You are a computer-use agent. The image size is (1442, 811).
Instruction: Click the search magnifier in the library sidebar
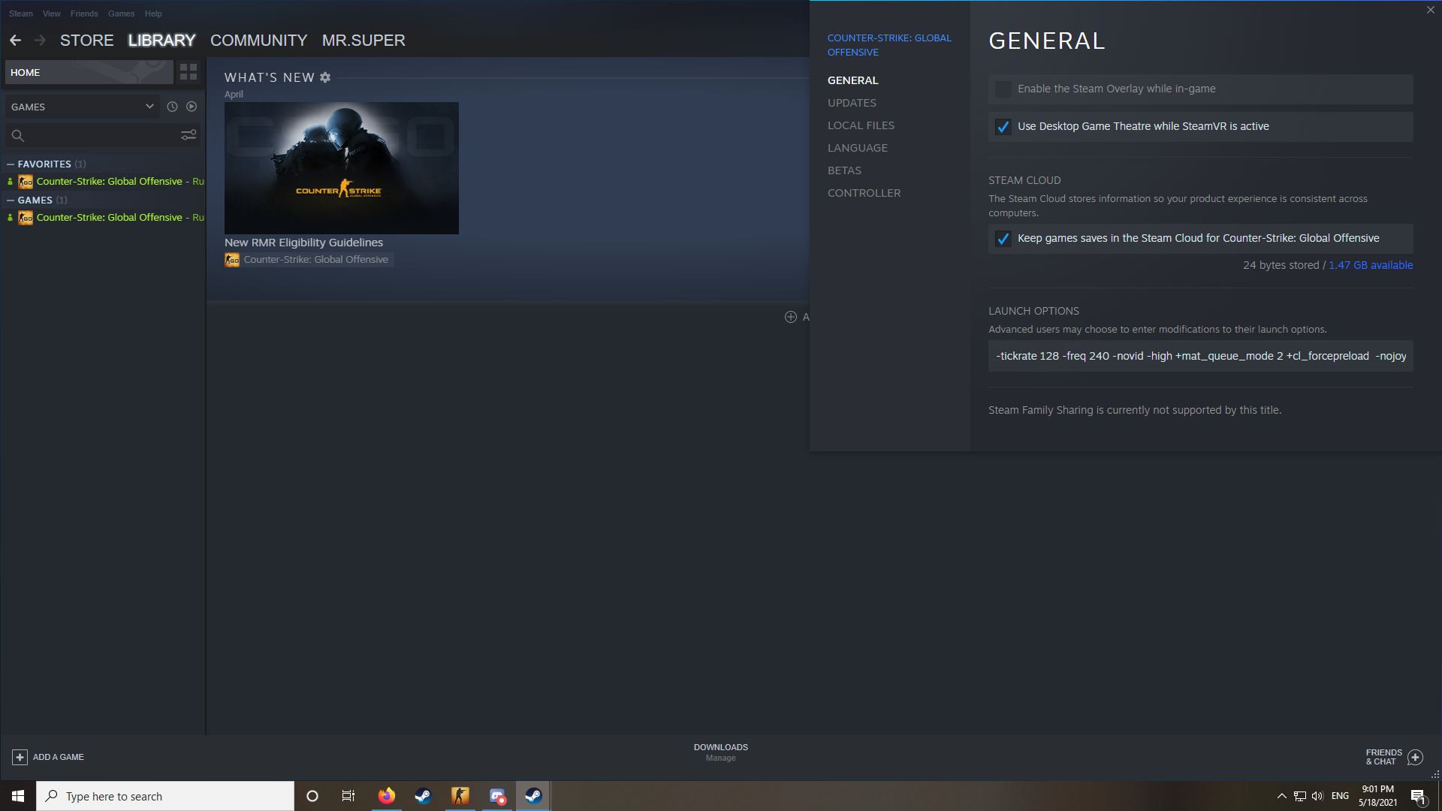[18, 136]
